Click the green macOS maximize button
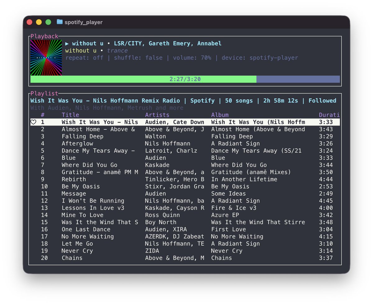Image resolution: width=373 pixels, height=304 pixels. click(48, 22)
